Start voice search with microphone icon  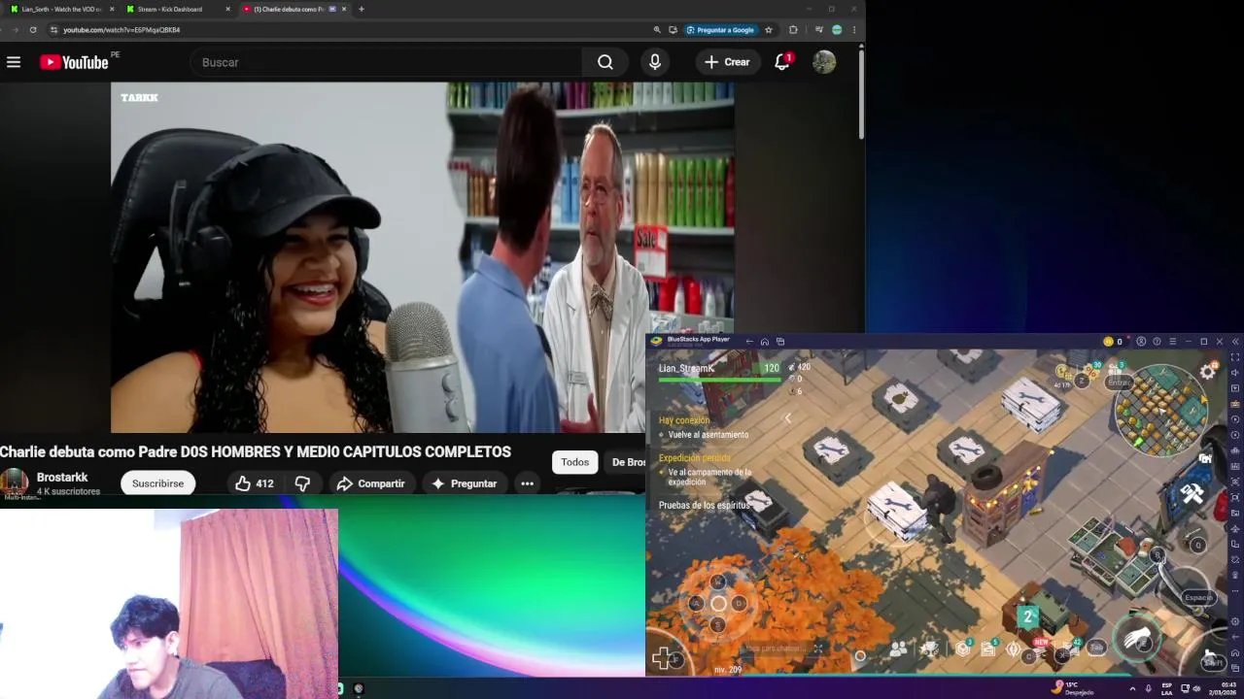(x=655, y=62)
